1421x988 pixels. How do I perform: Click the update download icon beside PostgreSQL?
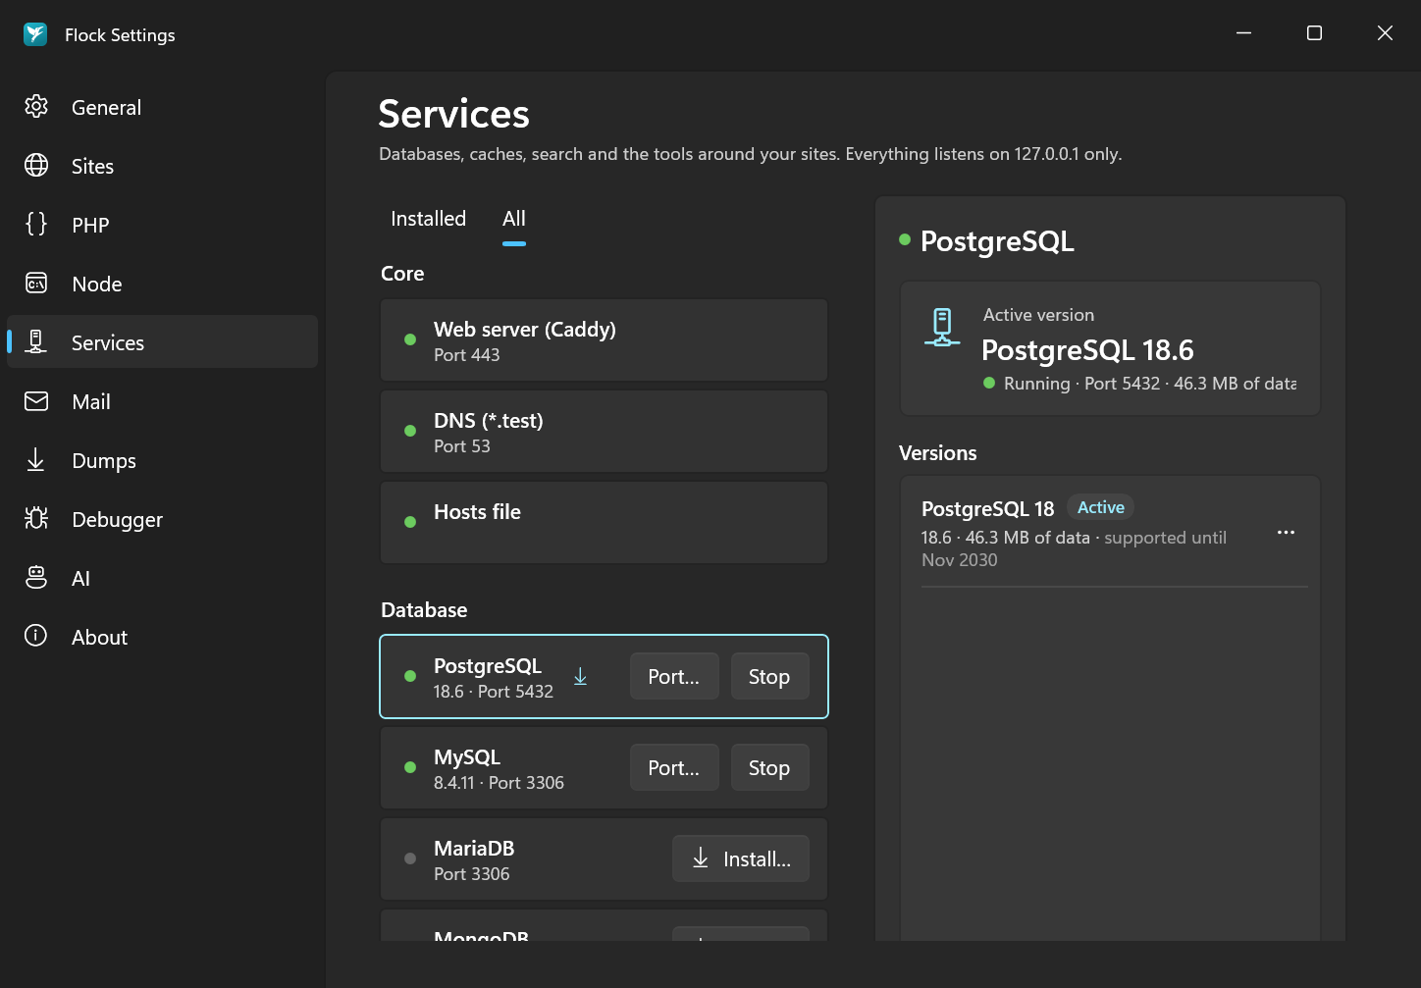coord(580,676)
